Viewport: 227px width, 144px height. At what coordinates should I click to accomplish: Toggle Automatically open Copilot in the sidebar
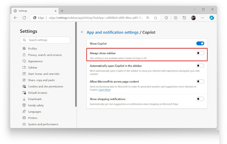[200, 66]
